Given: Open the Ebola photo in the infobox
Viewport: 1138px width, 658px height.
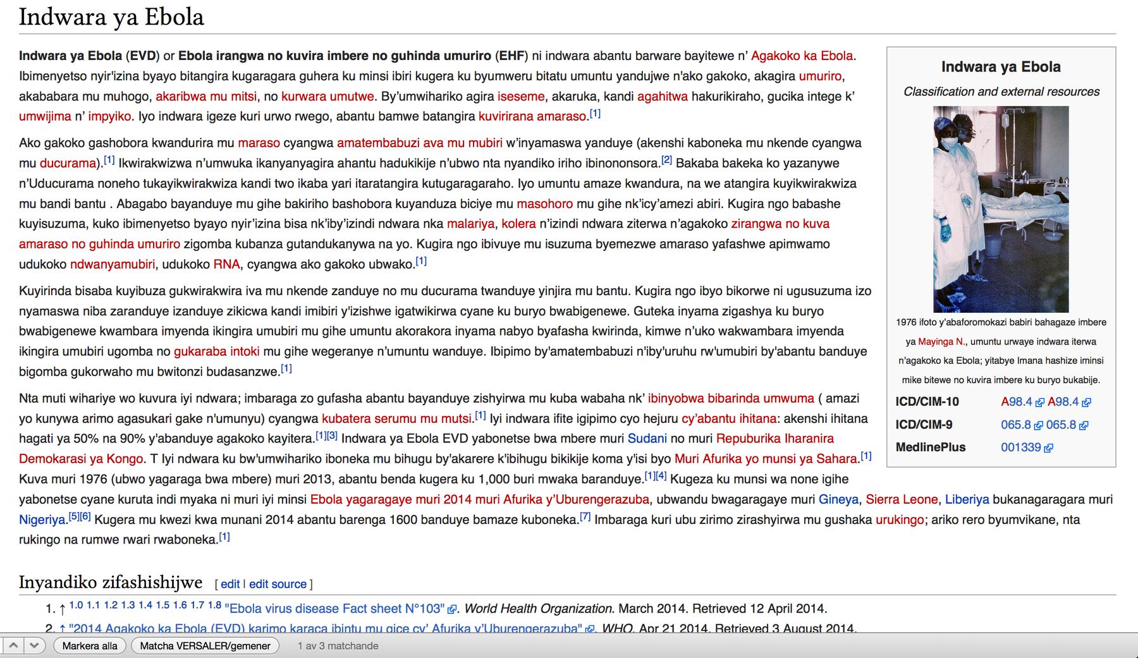Looking at the screenshot, I should [x=1001, y=209].
